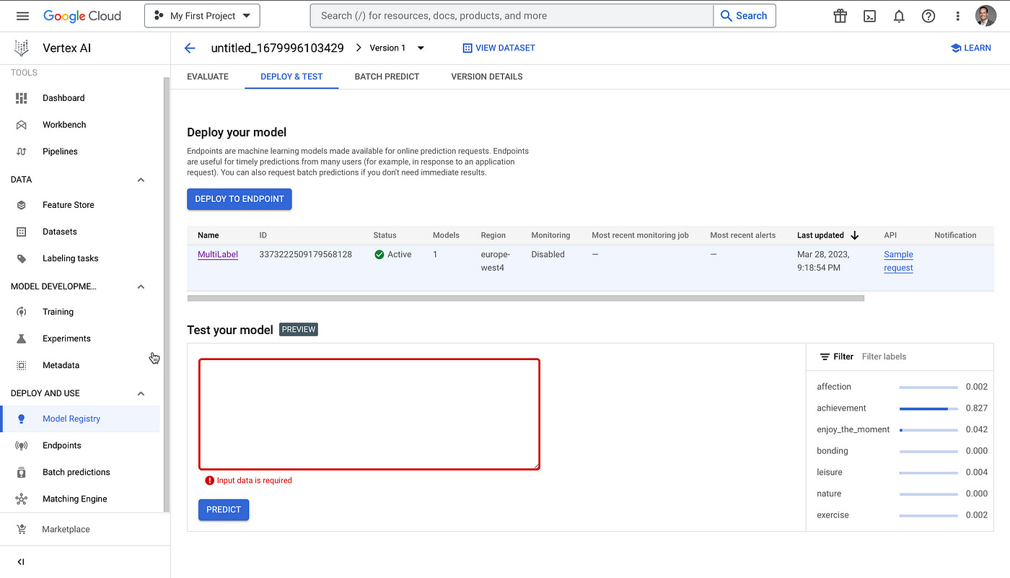Open the user account avatar
This screenshot has width=1010, height=578.
point(985,16)
